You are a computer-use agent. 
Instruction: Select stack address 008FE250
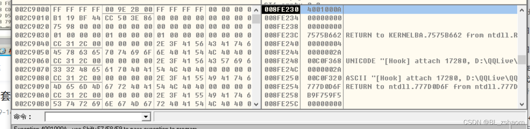click(281, 78)
